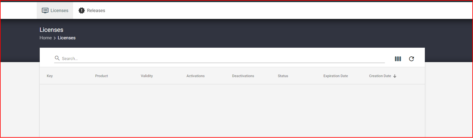The image size is (473, 138).
Task: Sort by Expiration Date column
Action: pos(335,76)
